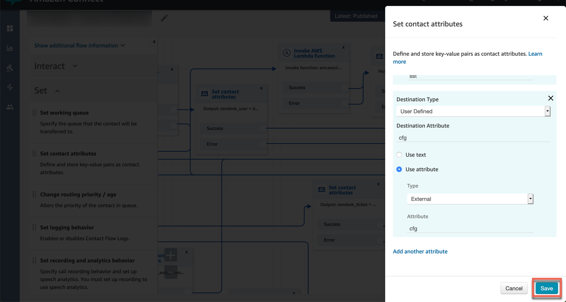
Task: Click the users icon in left sidebar
Action: pos(10,107)
